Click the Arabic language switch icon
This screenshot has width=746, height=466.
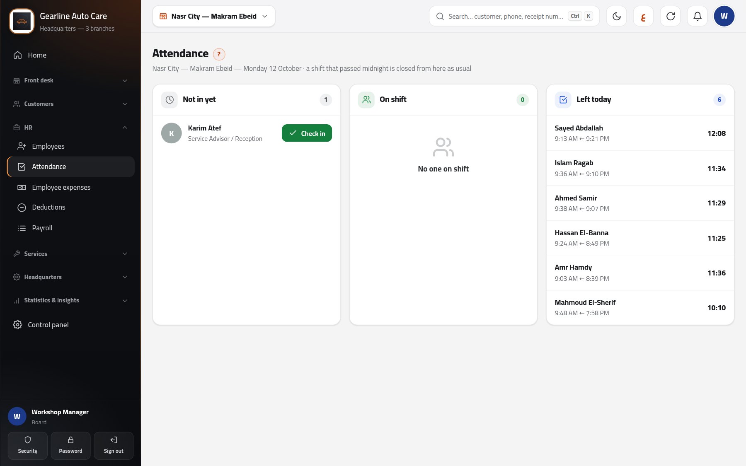[x=643, y=16]
